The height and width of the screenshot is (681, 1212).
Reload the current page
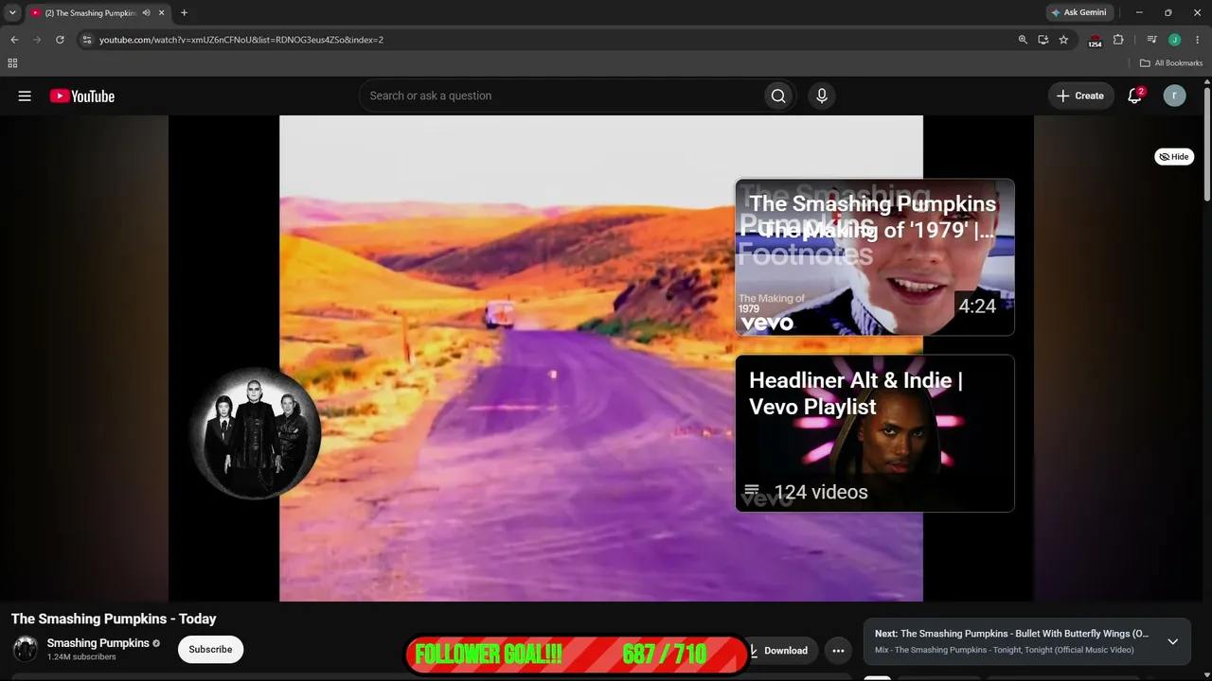60,40
